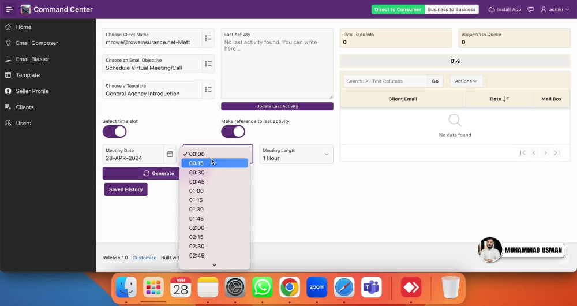Click the Update Last Activity button
This screenshot has width=577, height=306.
[277, 106]
